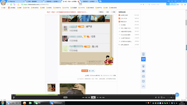This screenshot has height=105, width=187.
Task: Adjust the video player volume slider
Action: click(170, 98)
